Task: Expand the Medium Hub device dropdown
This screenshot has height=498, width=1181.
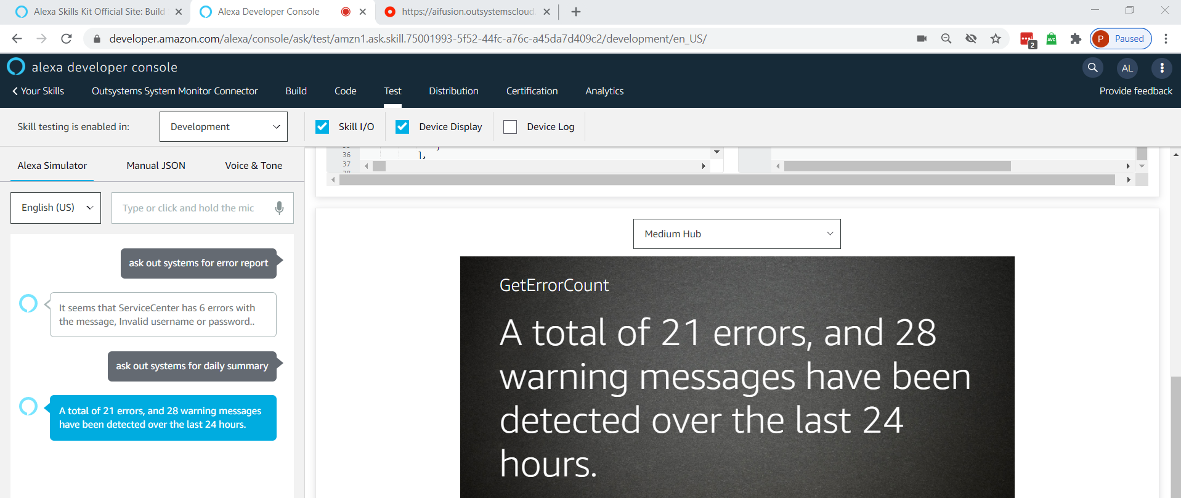Action: (737, 234)
